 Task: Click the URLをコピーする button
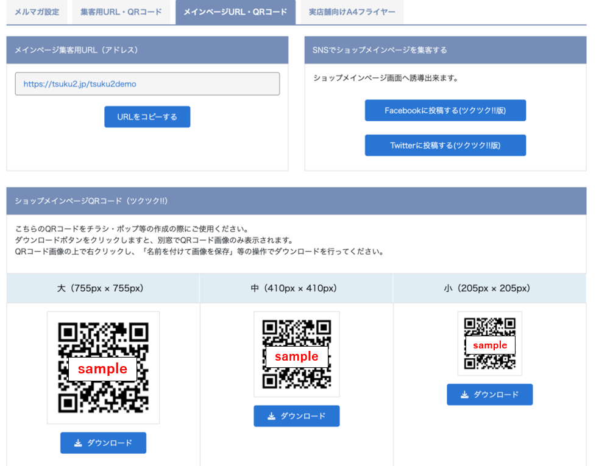click(147, 117)
